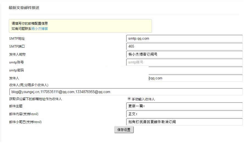This screenshot has height=145, width=246.
Task: Click the 手动输入收件人 label text
Action: pyautogui.click(x=143, y=99)
